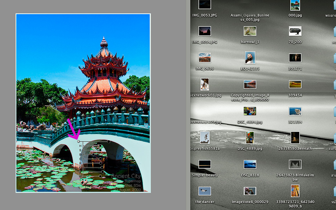Click the DSC_4889.jpg file icon
336x210 pixels.
coord(250,138)
